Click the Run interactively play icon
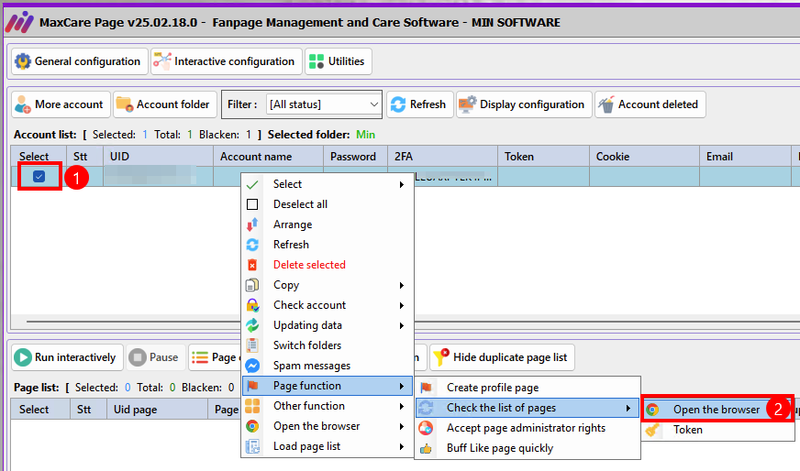The width and height of the screenshot is (800, 471). pos(23,357)
